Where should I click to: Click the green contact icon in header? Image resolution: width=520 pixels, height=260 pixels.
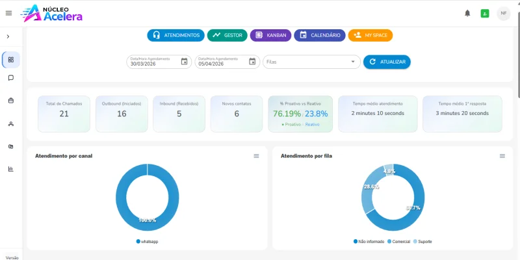click(485, 13)
